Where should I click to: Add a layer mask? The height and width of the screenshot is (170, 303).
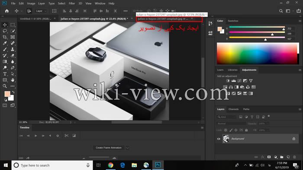pyautogui.click(x=269, y=157)
